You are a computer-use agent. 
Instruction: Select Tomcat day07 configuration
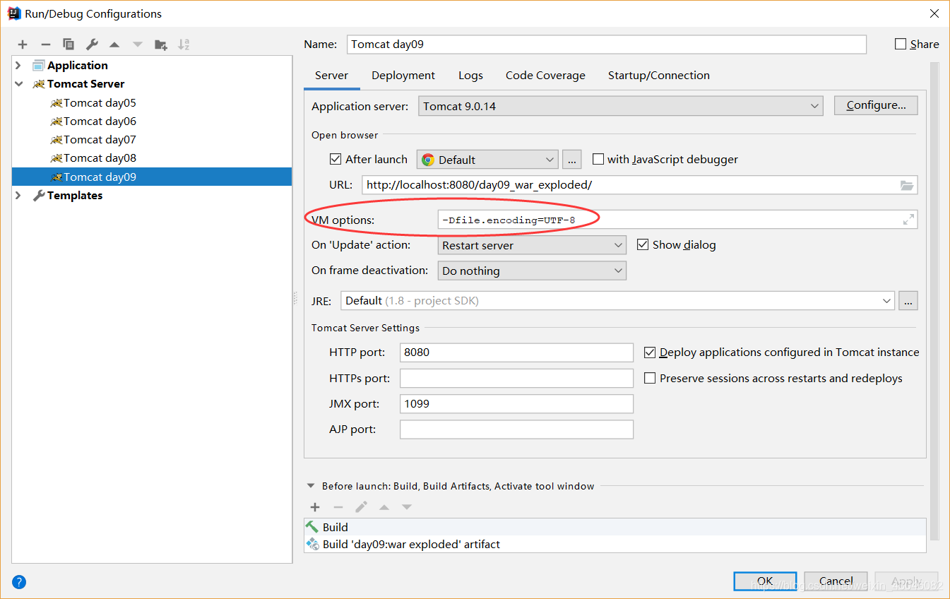[152, 139]
